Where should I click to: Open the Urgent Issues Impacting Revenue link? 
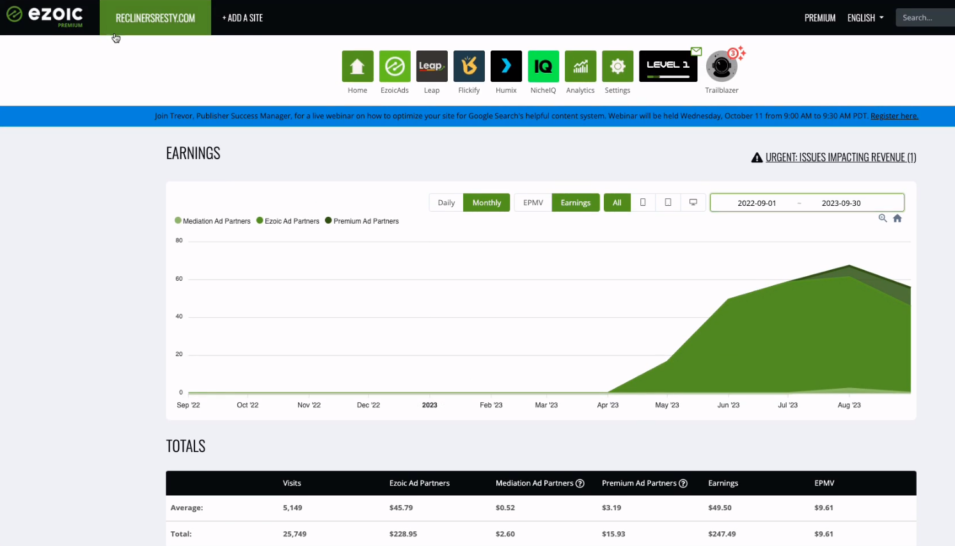coord(841,157)
